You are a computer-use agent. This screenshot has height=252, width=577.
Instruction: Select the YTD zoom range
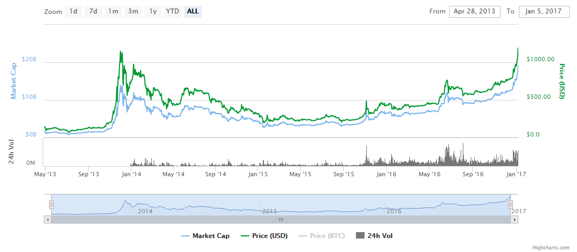click(x=172, y=11)
